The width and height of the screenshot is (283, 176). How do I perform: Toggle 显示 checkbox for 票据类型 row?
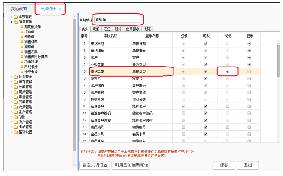tap(249, 72)
